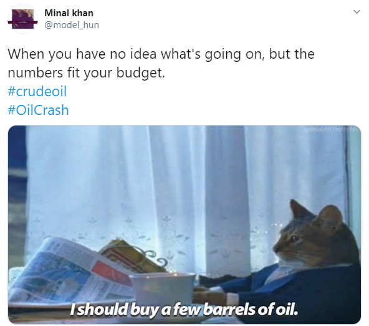This screenshot has width=369, height=326.
Task: Open the attached cat meme image
Action: pyautogui.click(x=184, y=225)
